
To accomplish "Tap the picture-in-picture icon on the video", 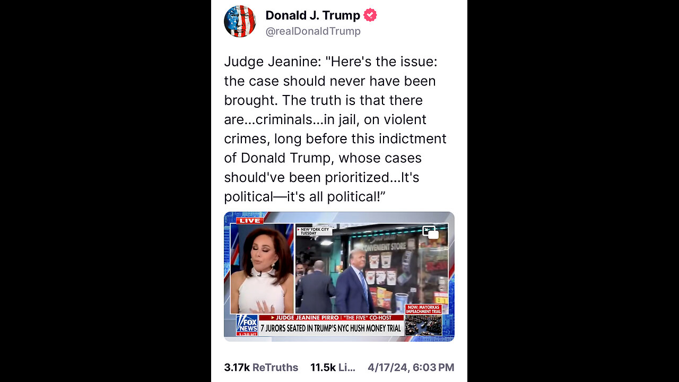I will 430,232.
